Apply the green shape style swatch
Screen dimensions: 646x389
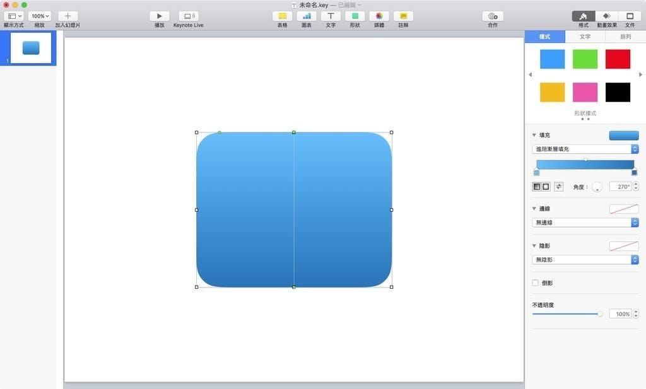(x=585, y=59)
